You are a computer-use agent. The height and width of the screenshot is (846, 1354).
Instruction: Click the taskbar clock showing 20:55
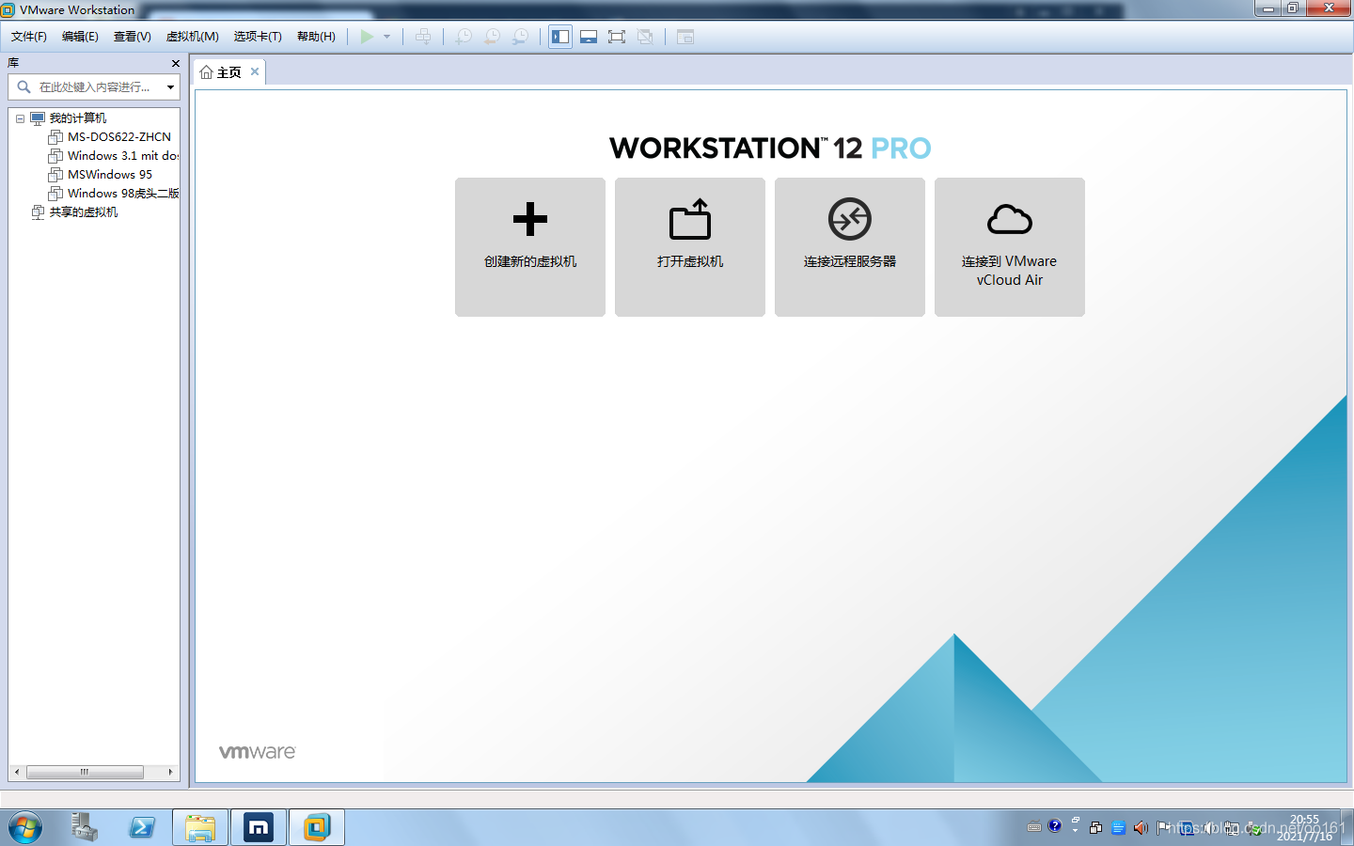click(x=1304, y=828)
